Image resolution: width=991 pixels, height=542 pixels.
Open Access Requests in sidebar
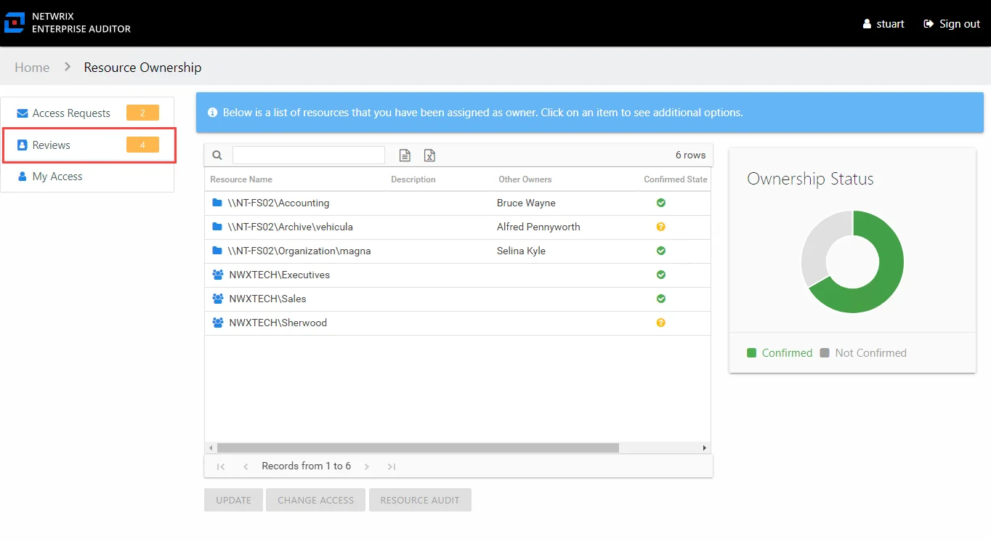point(88,113)
